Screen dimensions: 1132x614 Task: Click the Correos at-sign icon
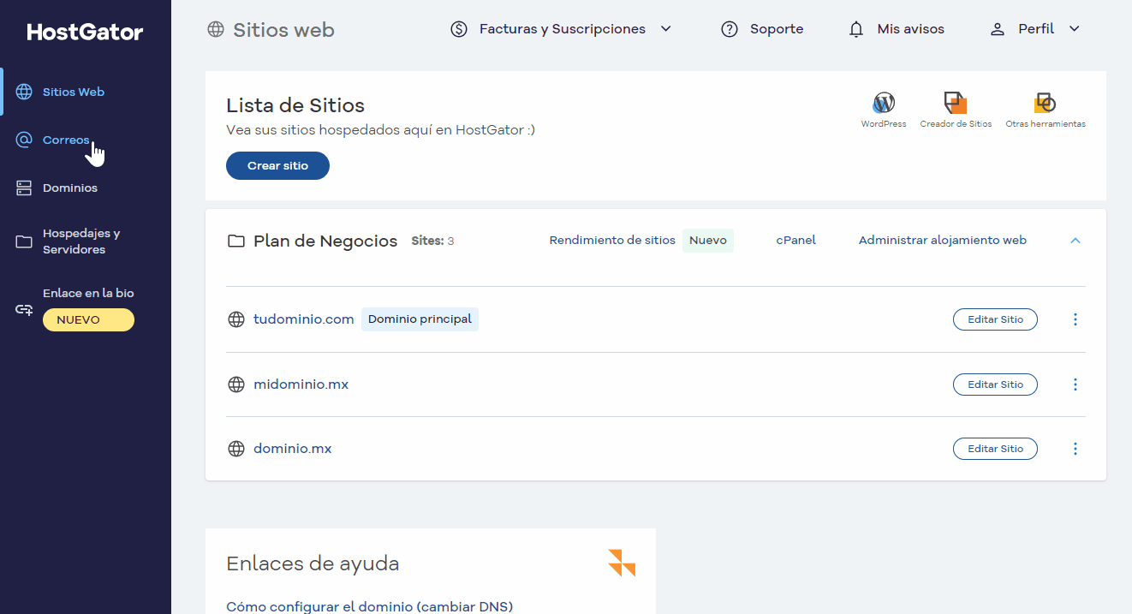click(x=24, y=140)
